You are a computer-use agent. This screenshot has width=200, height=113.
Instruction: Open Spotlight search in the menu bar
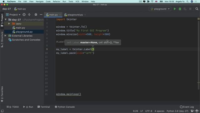click(x=187, y=2)
